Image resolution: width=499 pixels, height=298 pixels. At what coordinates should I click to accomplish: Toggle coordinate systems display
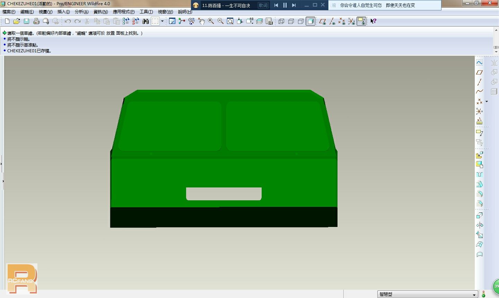352,21
